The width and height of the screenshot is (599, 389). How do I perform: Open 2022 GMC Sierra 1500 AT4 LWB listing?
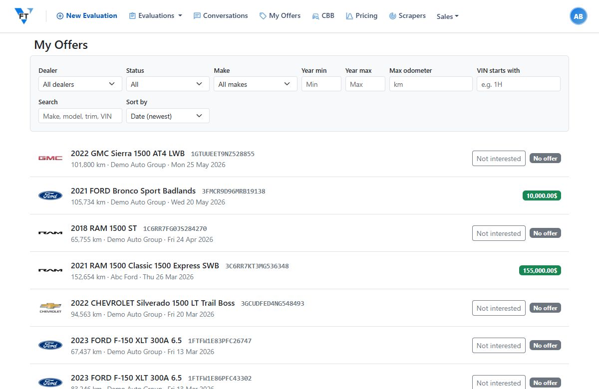click(128, 153)
